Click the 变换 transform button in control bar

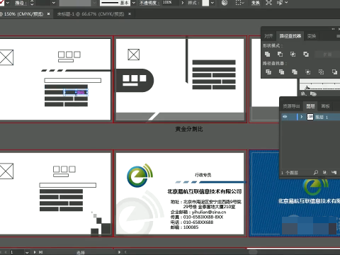click(256, 3)
